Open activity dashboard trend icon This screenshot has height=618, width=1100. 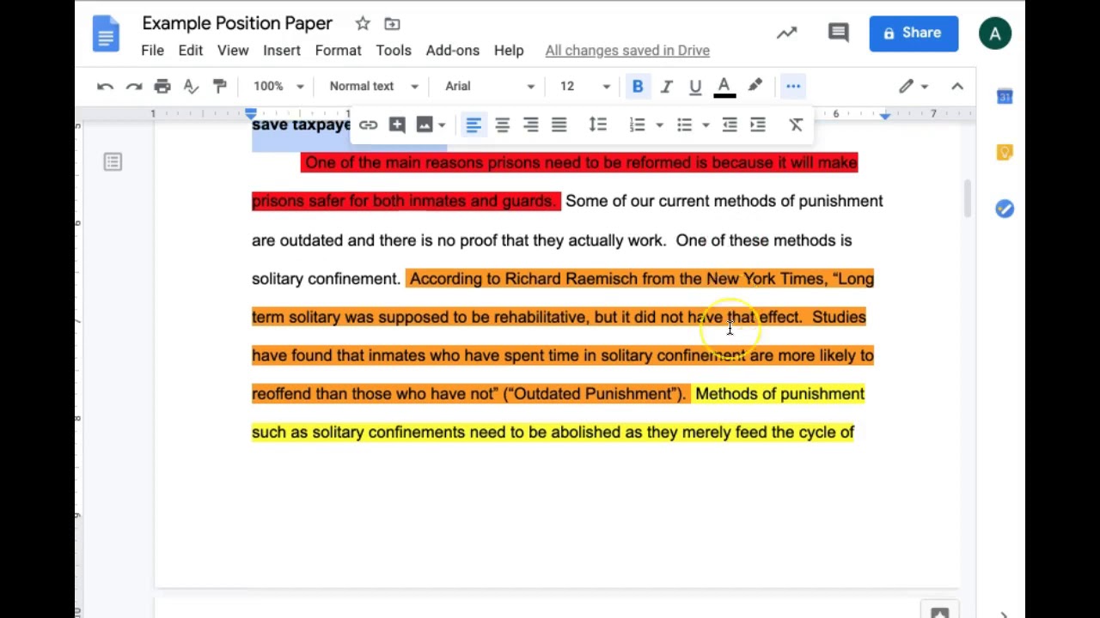[786, 33]
